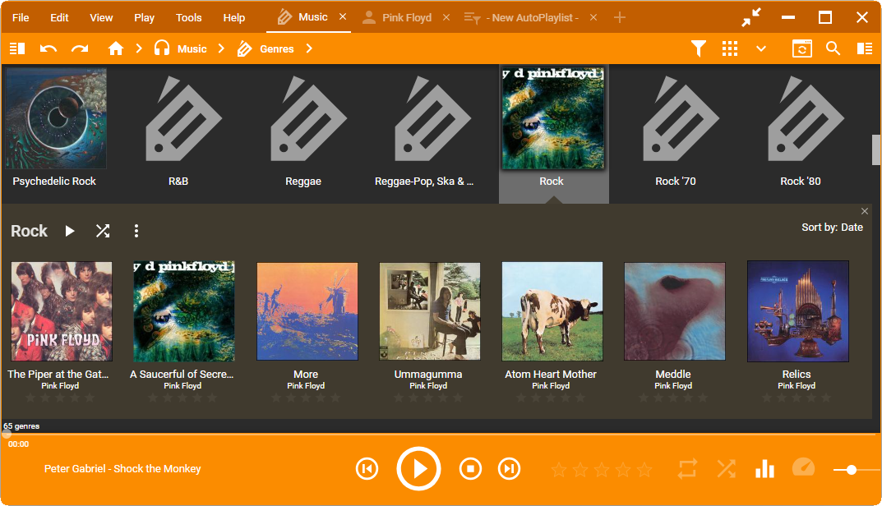The image size is (882, 506).
Task: Open the equalizer bars icon
Action: tap(764, 469)
